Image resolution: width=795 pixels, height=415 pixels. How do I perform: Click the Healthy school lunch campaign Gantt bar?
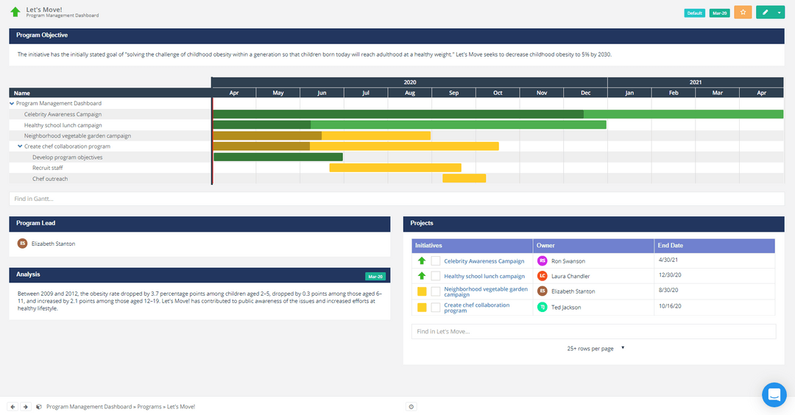410,125
